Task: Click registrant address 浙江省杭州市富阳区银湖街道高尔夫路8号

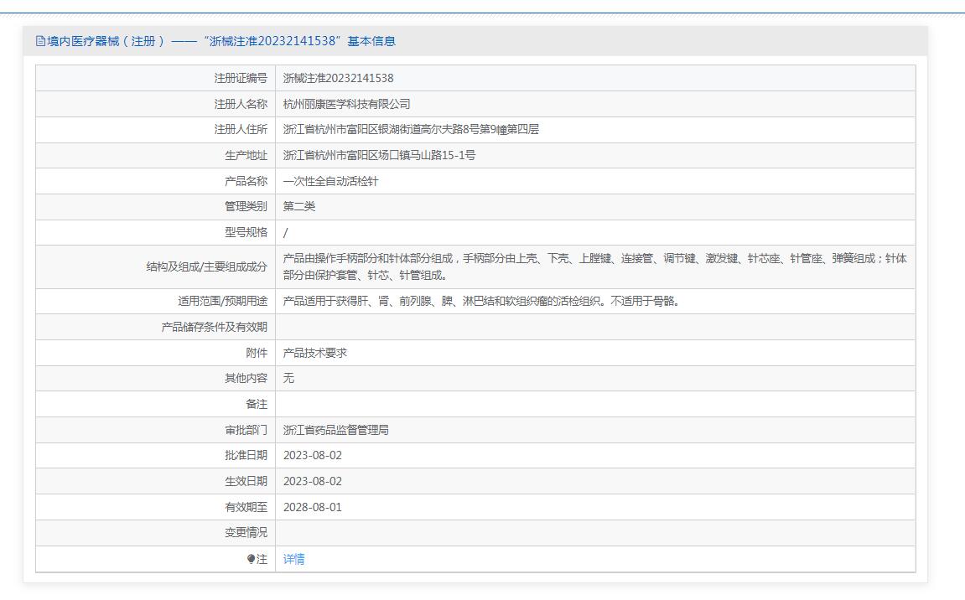Action: pos(411,129)
